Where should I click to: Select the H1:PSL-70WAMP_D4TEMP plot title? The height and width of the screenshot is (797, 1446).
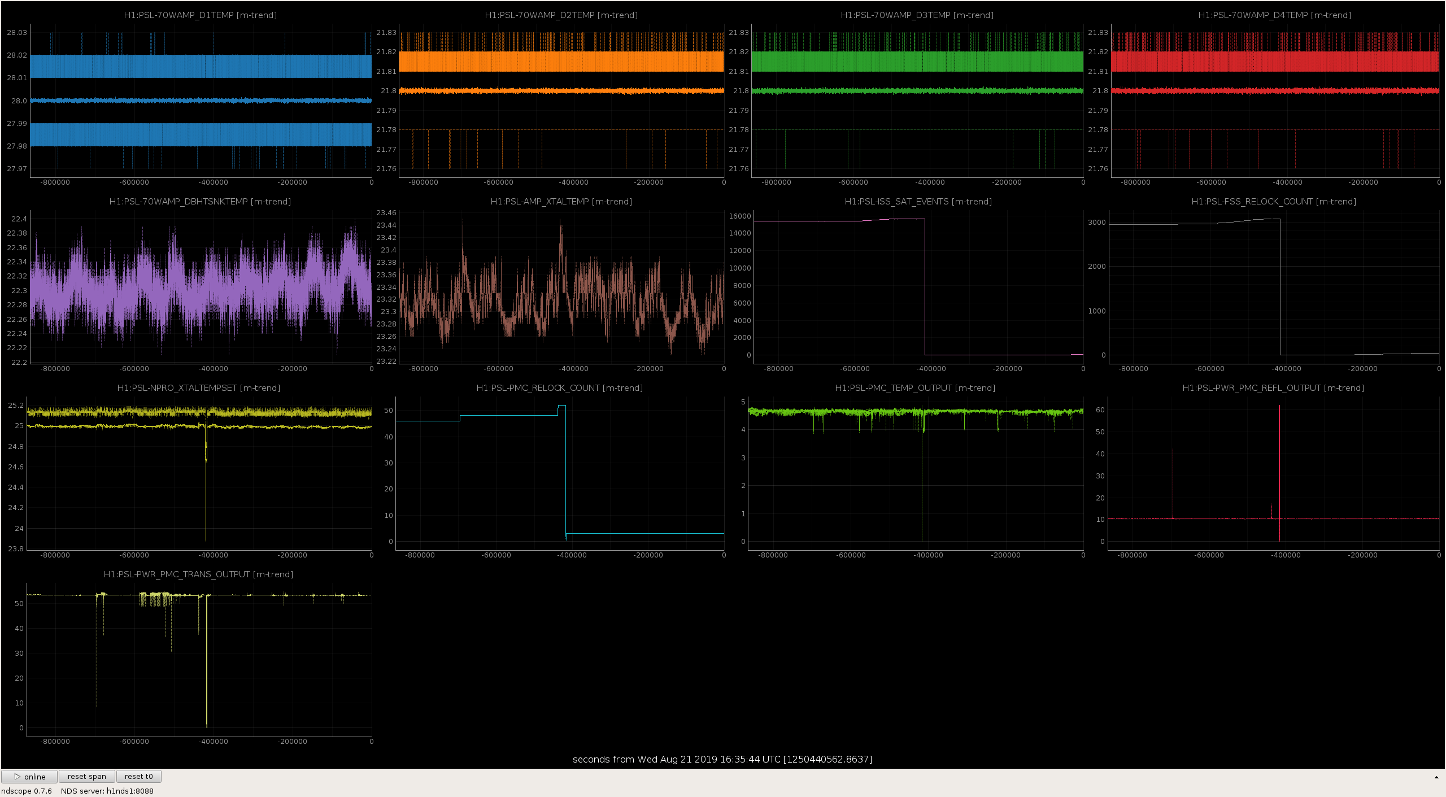click(x=1275, y=15)
